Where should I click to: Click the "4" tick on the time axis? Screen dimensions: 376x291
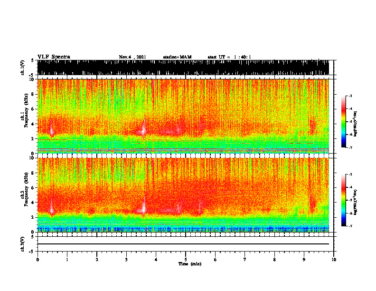pos(156,260)
